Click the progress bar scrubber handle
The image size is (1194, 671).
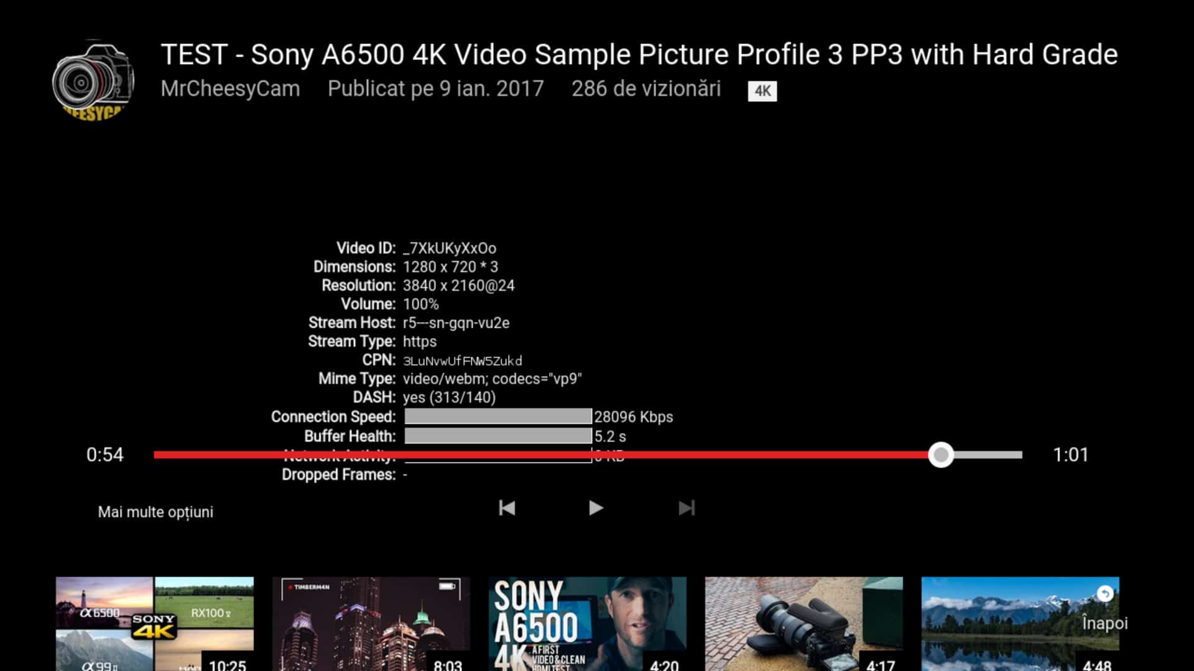coord(941,455)
